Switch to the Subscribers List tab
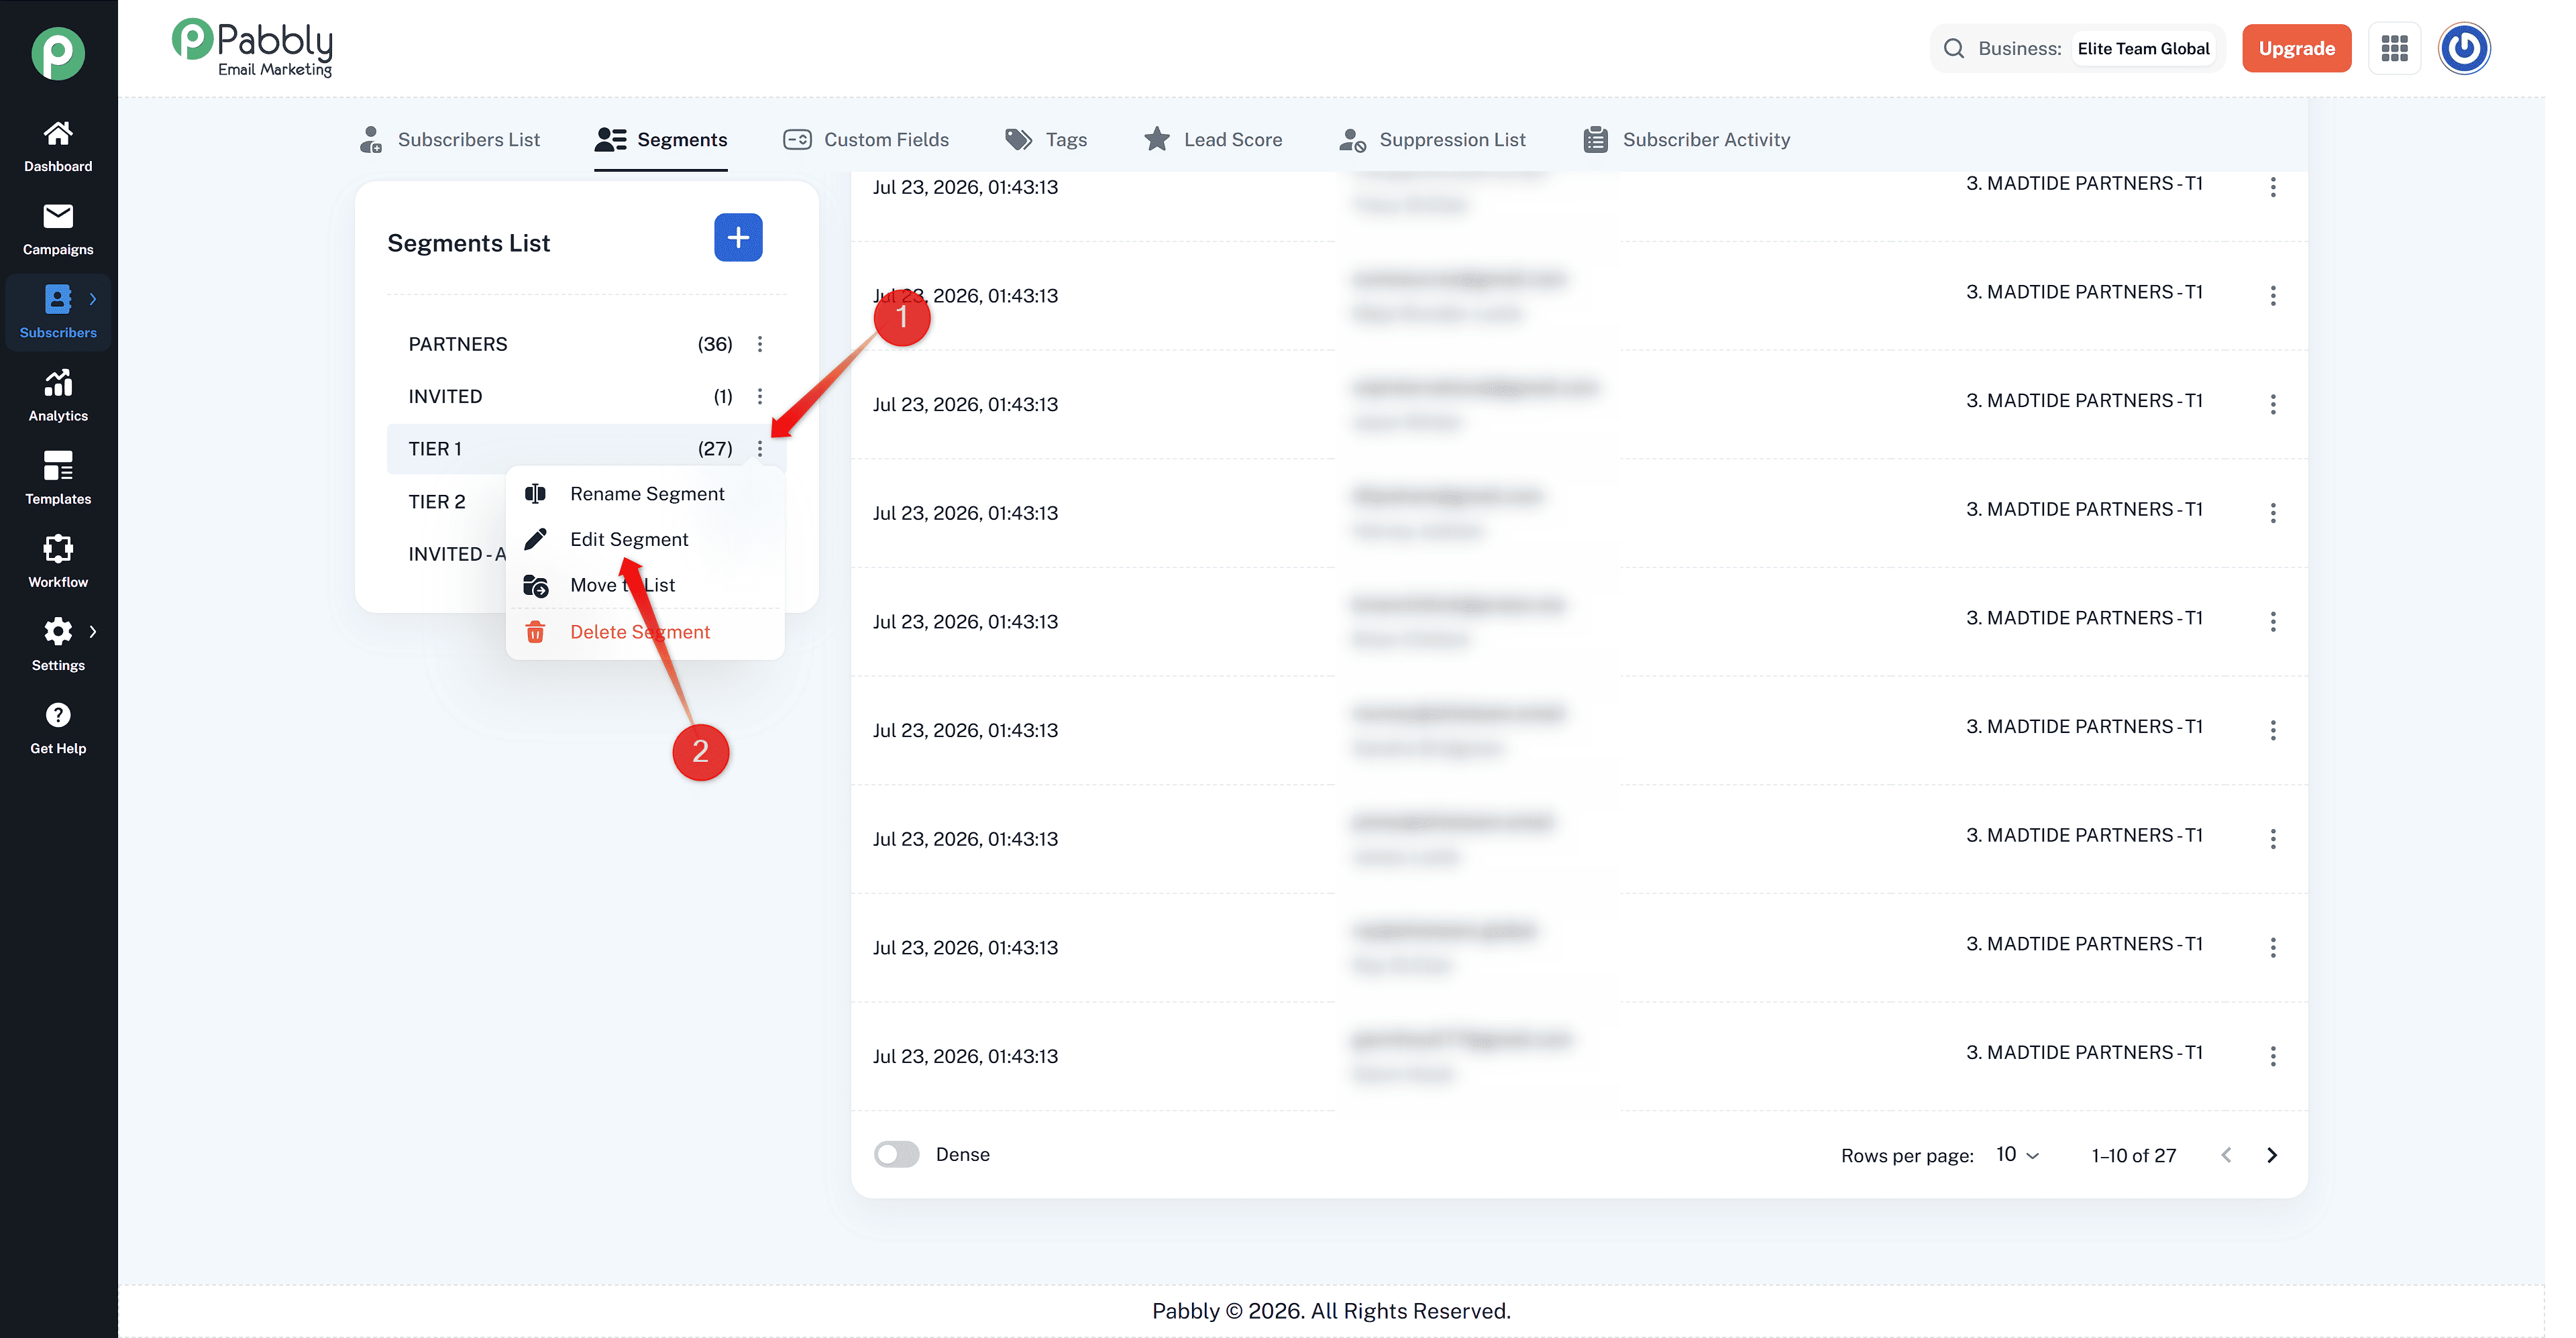This screenshot has height=1338, width=2576. pos(450,140)
